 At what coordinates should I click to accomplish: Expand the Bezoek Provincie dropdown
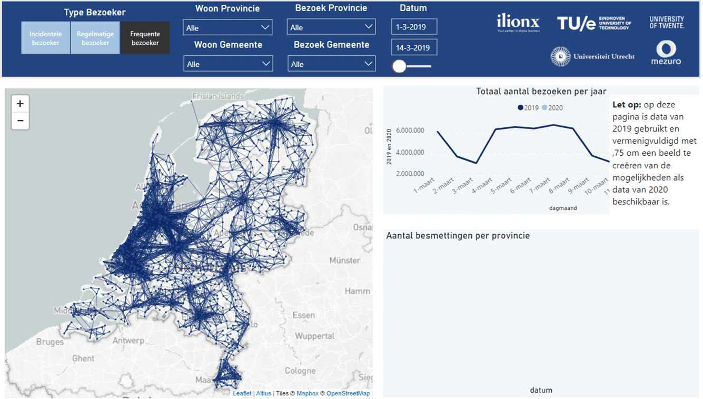331,27
